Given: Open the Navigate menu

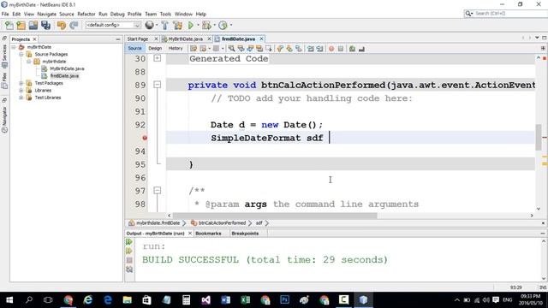Looking at the screenshot, I should pyautogui.click(x=47, y=14).
